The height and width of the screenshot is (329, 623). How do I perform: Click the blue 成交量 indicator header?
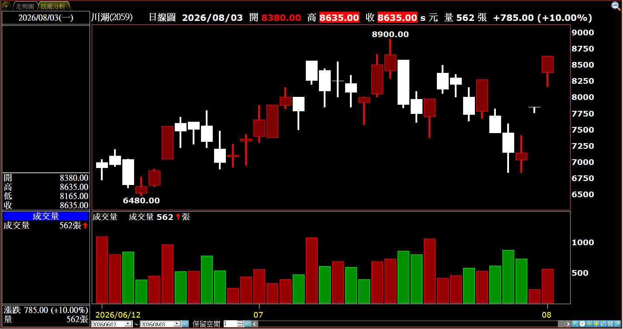[x=46, y=216]
